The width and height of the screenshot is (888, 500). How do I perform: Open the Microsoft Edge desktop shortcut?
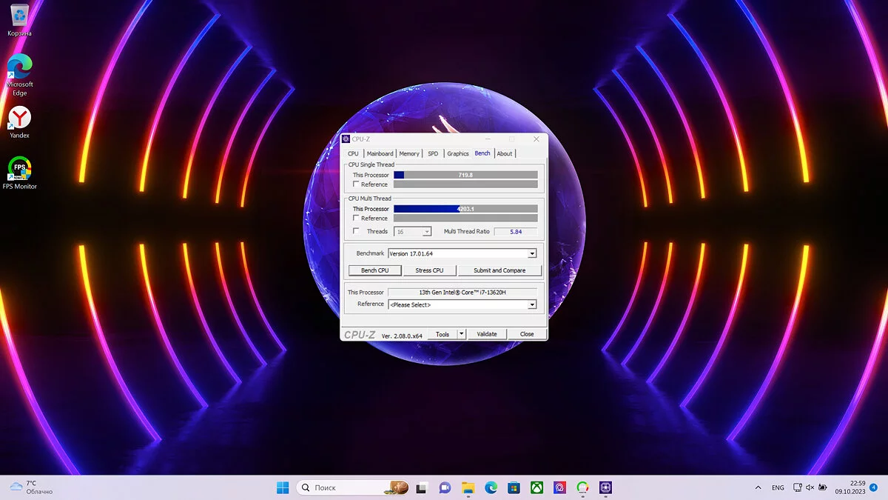point(19,67)
